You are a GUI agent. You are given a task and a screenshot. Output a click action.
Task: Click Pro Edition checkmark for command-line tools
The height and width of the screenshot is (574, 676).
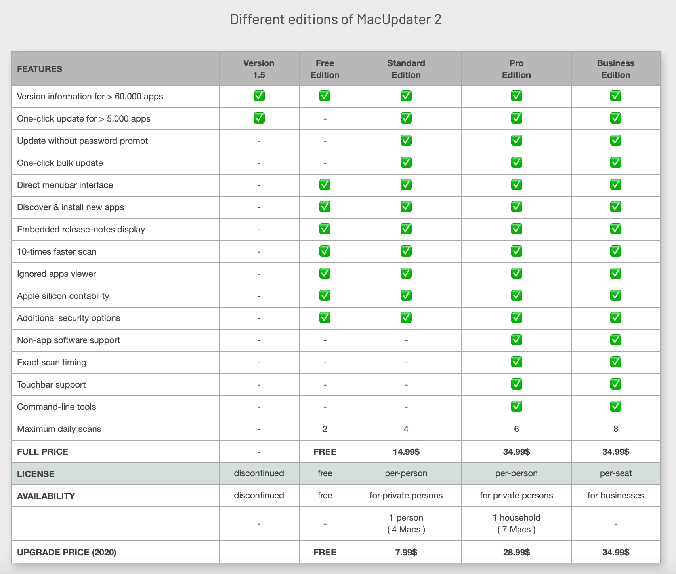[516, 407]
